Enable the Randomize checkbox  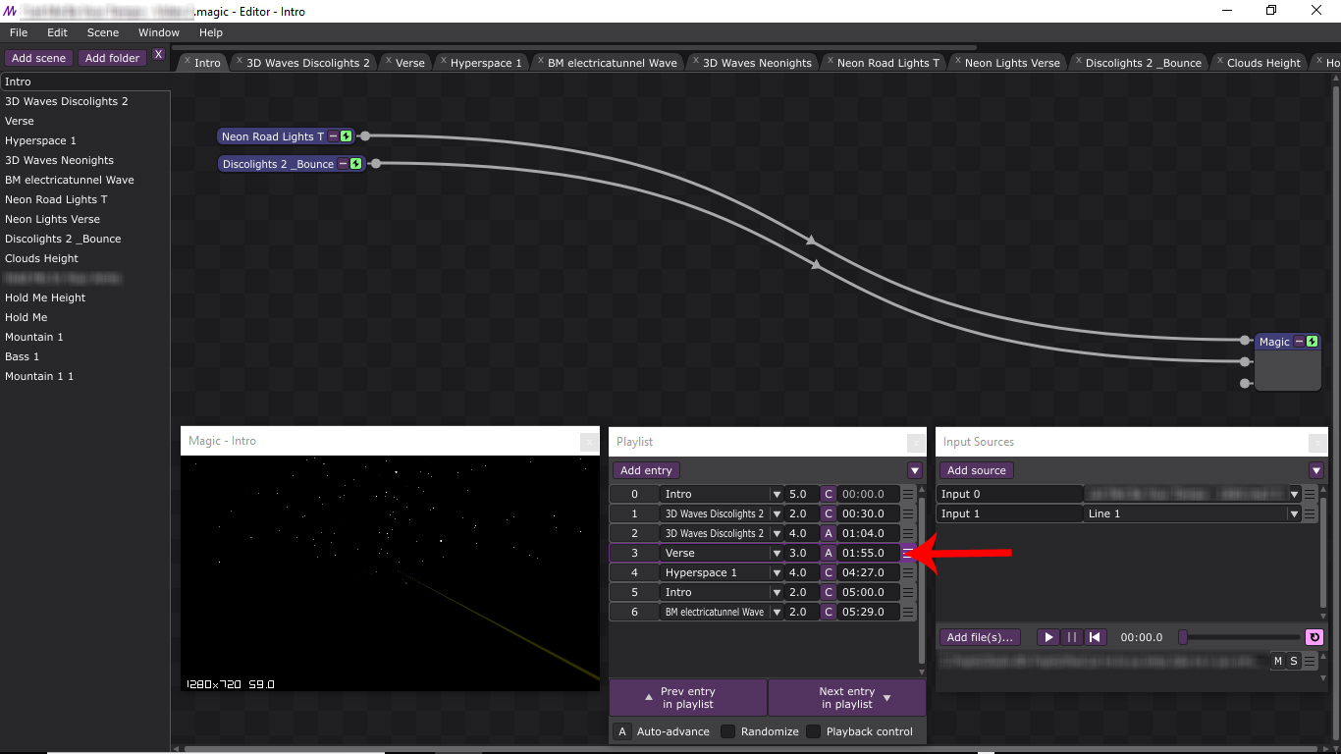point(727,731)
